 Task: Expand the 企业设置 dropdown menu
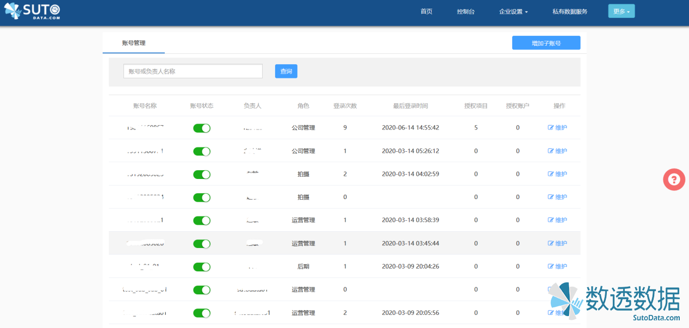coord(513,11)
